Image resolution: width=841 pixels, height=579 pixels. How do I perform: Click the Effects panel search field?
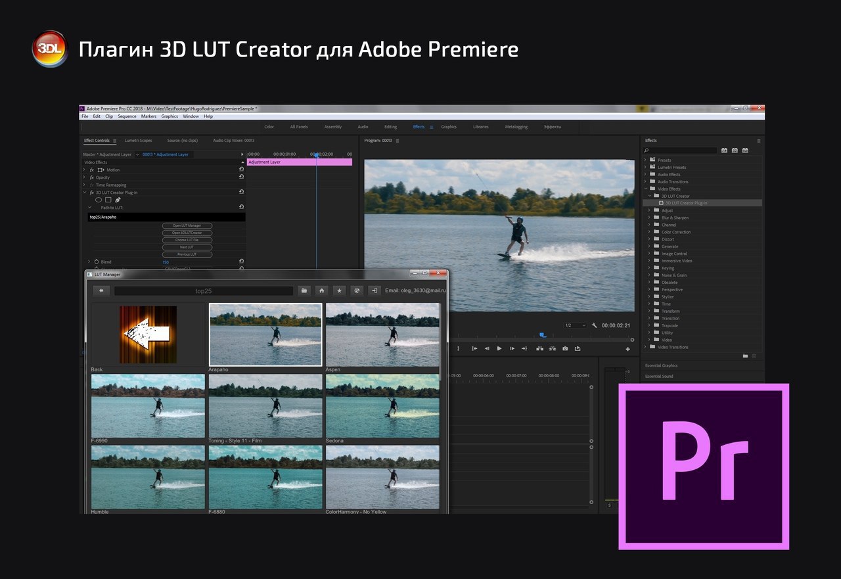(x=681, y=151)
